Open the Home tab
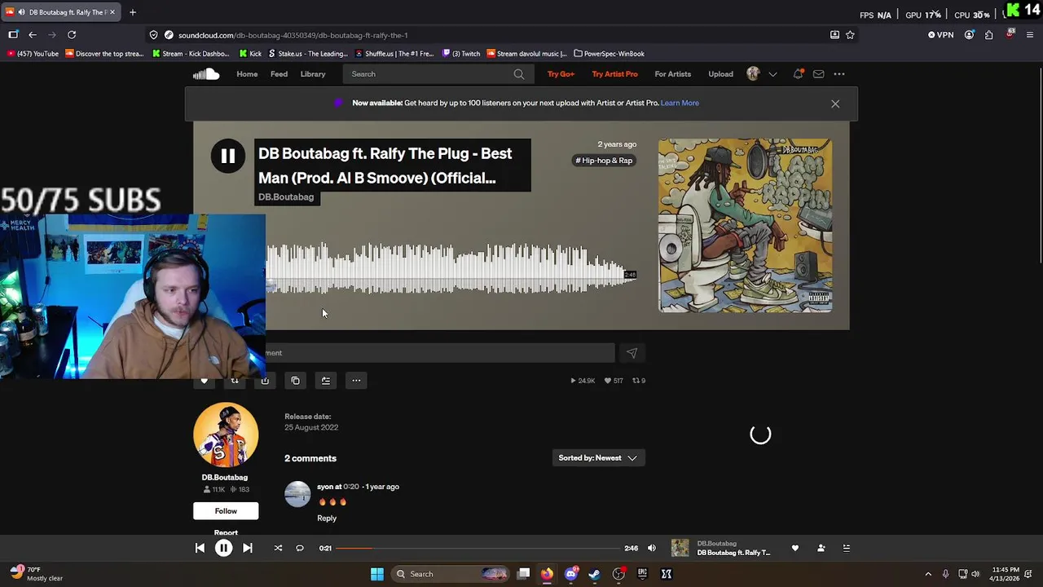 point(247,74)
